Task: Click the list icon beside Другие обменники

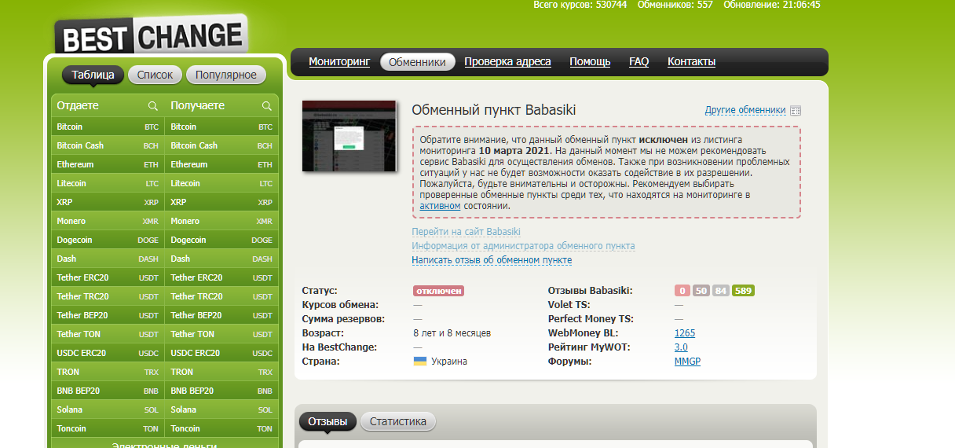Action: coord(796,111)
